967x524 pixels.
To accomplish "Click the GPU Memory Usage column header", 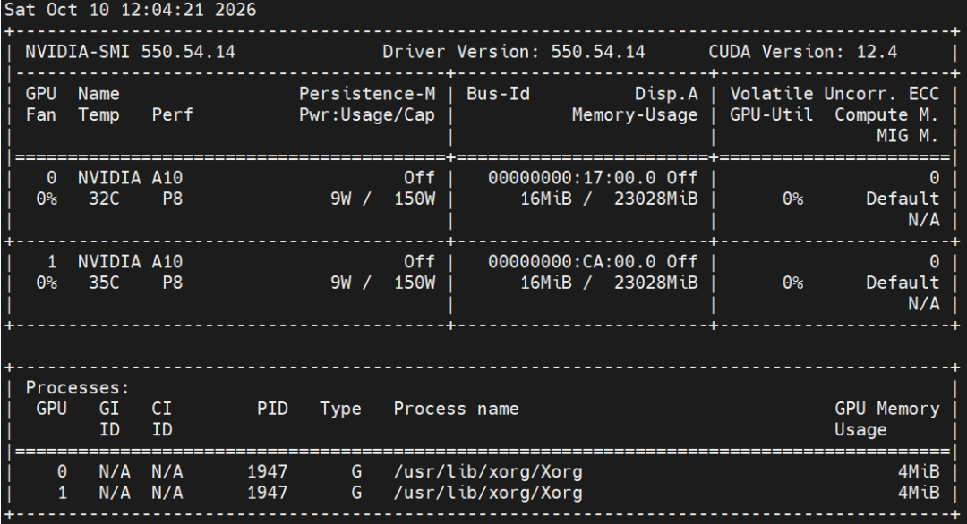I will [886, 418].
